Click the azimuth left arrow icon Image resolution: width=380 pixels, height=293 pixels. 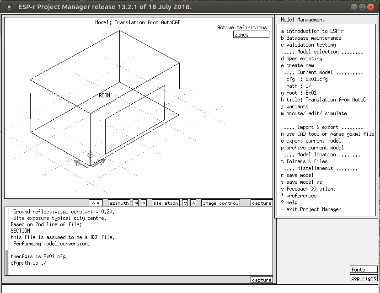136,203
